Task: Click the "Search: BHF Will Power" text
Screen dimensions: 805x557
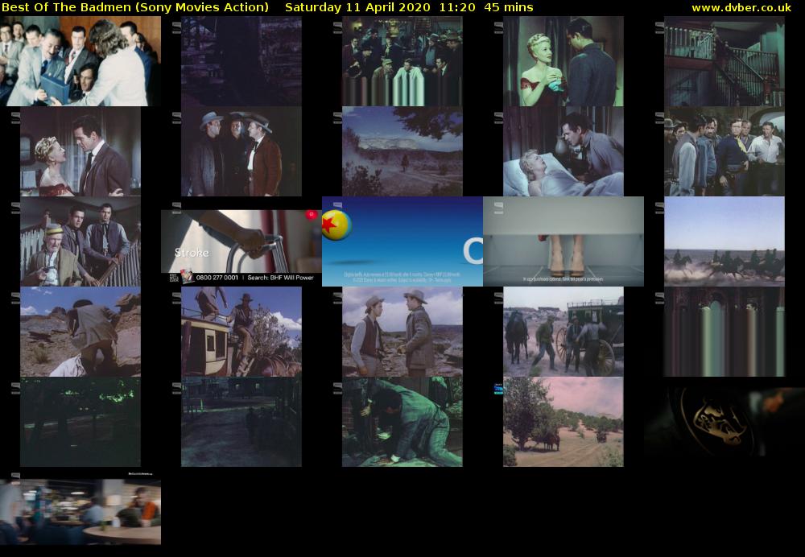Action: point(280,278)
